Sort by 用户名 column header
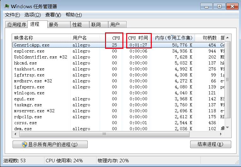This screenshot has width=241, height=167. [x=85, y=38]
